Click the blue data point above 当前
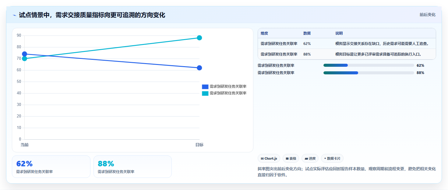The width and height of the screenshot is (448, 190). click(x=24, y=54)
